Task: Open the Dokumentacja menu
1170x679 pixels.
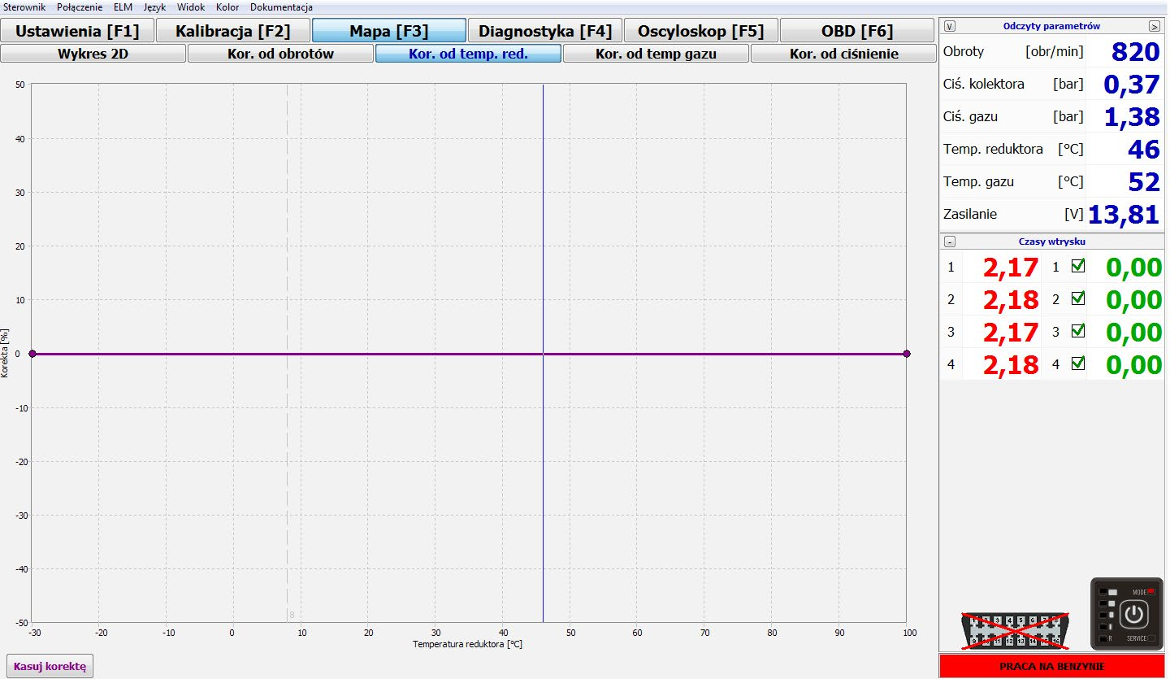Action: click(281, 7)
